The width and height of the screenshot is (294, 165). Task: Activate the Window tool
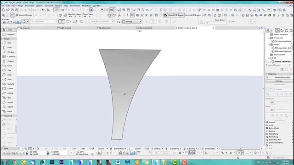pos(9,52)
